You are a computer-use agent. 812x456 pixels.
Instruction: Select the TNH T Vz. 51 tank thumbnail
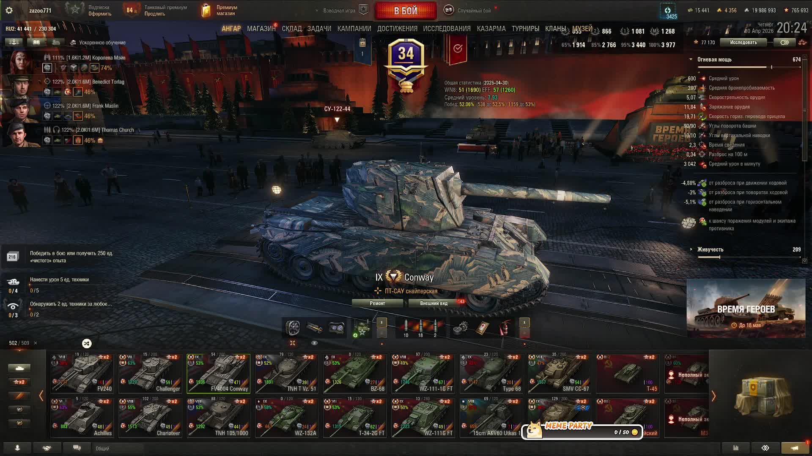pos(287,374)
